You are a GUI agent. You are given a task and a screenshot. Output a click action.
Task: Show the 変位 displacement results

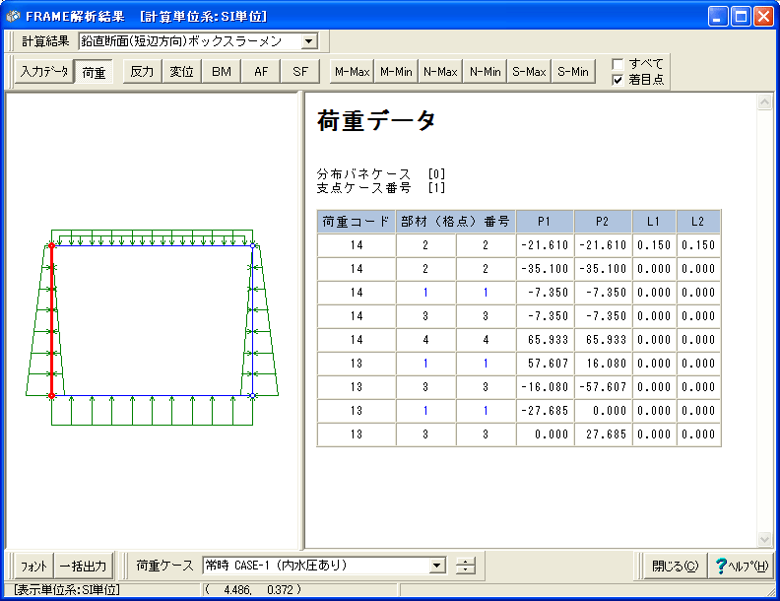tap(181, 72)
